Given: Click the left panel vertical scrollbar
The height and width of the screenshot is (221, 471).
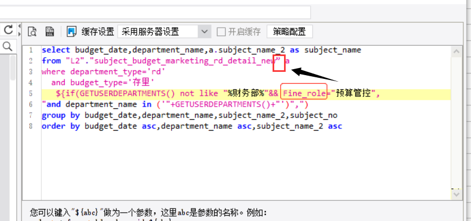Looking at the screenshot, I should [13, 67].
